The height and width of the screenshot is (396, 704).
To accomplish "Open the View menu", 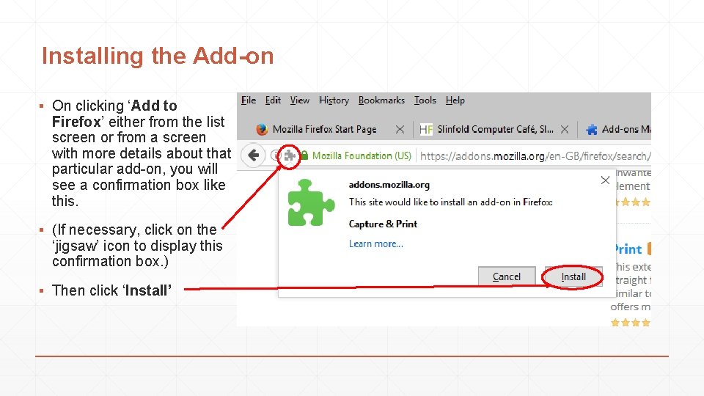I will tap(299, 100).
